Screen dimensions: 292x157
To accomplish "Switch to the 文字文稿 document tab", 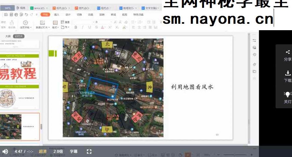I will coord(150,8).
